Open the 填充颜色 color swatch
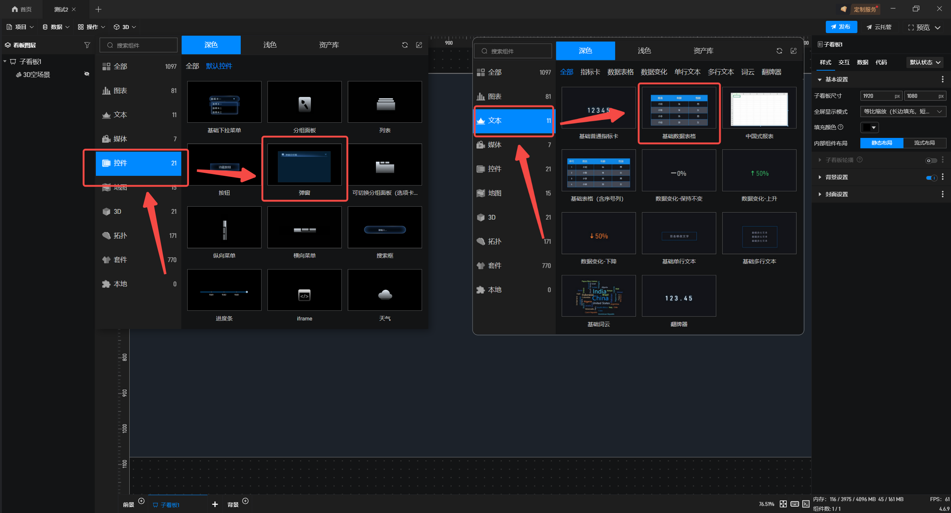The image size is (951, 513). pyautogui.click(x=869, y=128)
